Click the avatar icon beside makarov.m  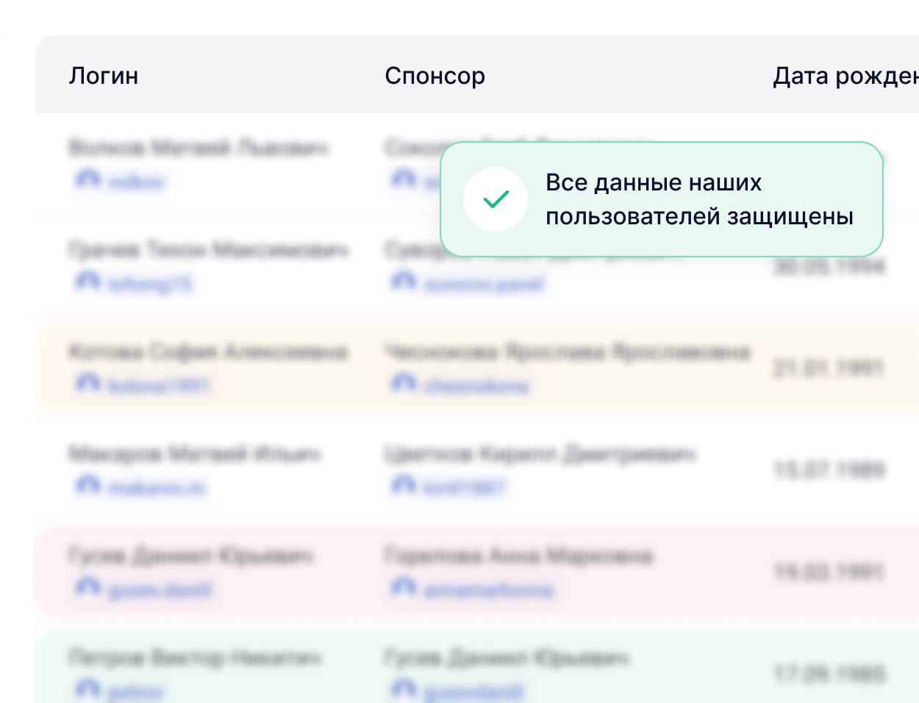pyautogui.click(x=87, y=486)
